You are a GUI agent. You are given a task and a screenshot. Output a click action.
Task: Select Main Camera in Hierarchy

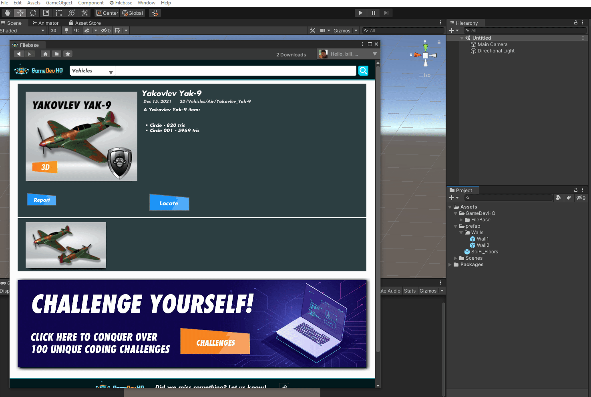(489, 44)
